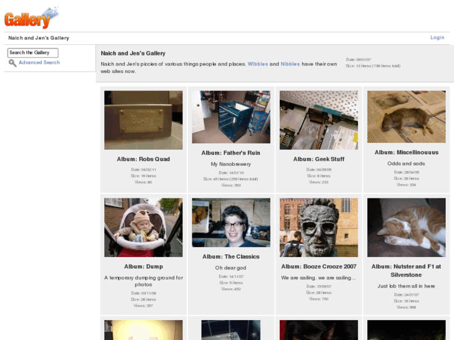Screen dimensions: 454x340
Task: Open the Geek Stuff album thumbnail
Action: (318, 120)
